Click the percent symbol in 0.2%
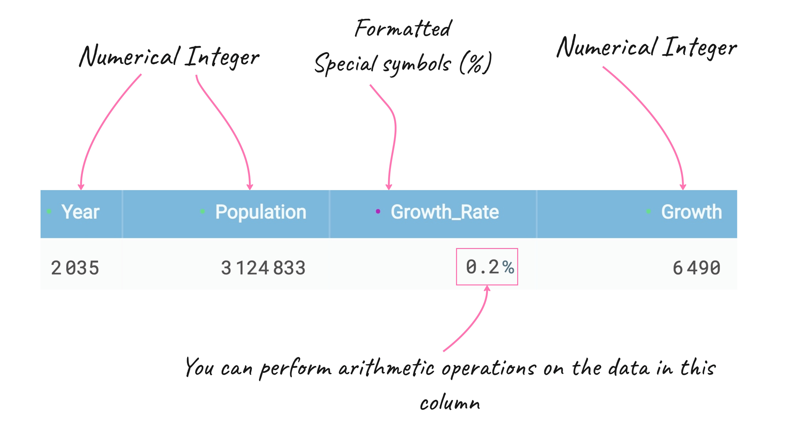Screen dimensions: 795x447 508,267
